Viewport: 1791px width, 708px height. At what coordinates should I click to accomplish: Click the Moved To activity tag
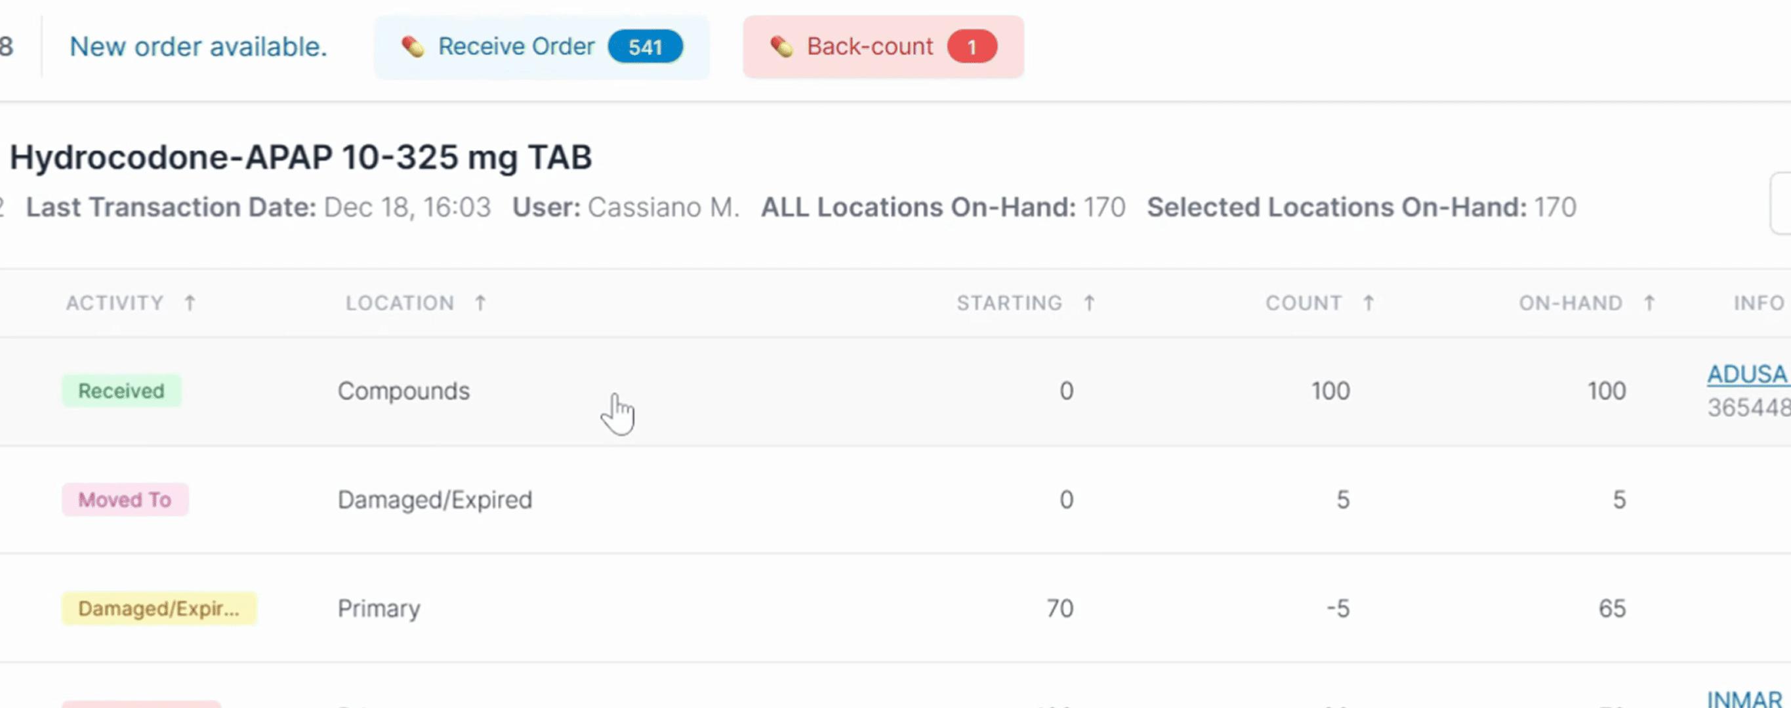pyautogui.click(x=125, y=500)
